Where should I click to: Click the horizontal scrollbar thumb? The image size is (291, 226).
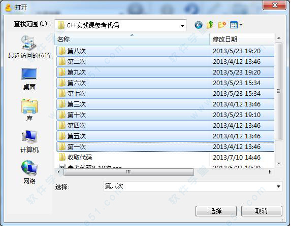pos(128,172)
